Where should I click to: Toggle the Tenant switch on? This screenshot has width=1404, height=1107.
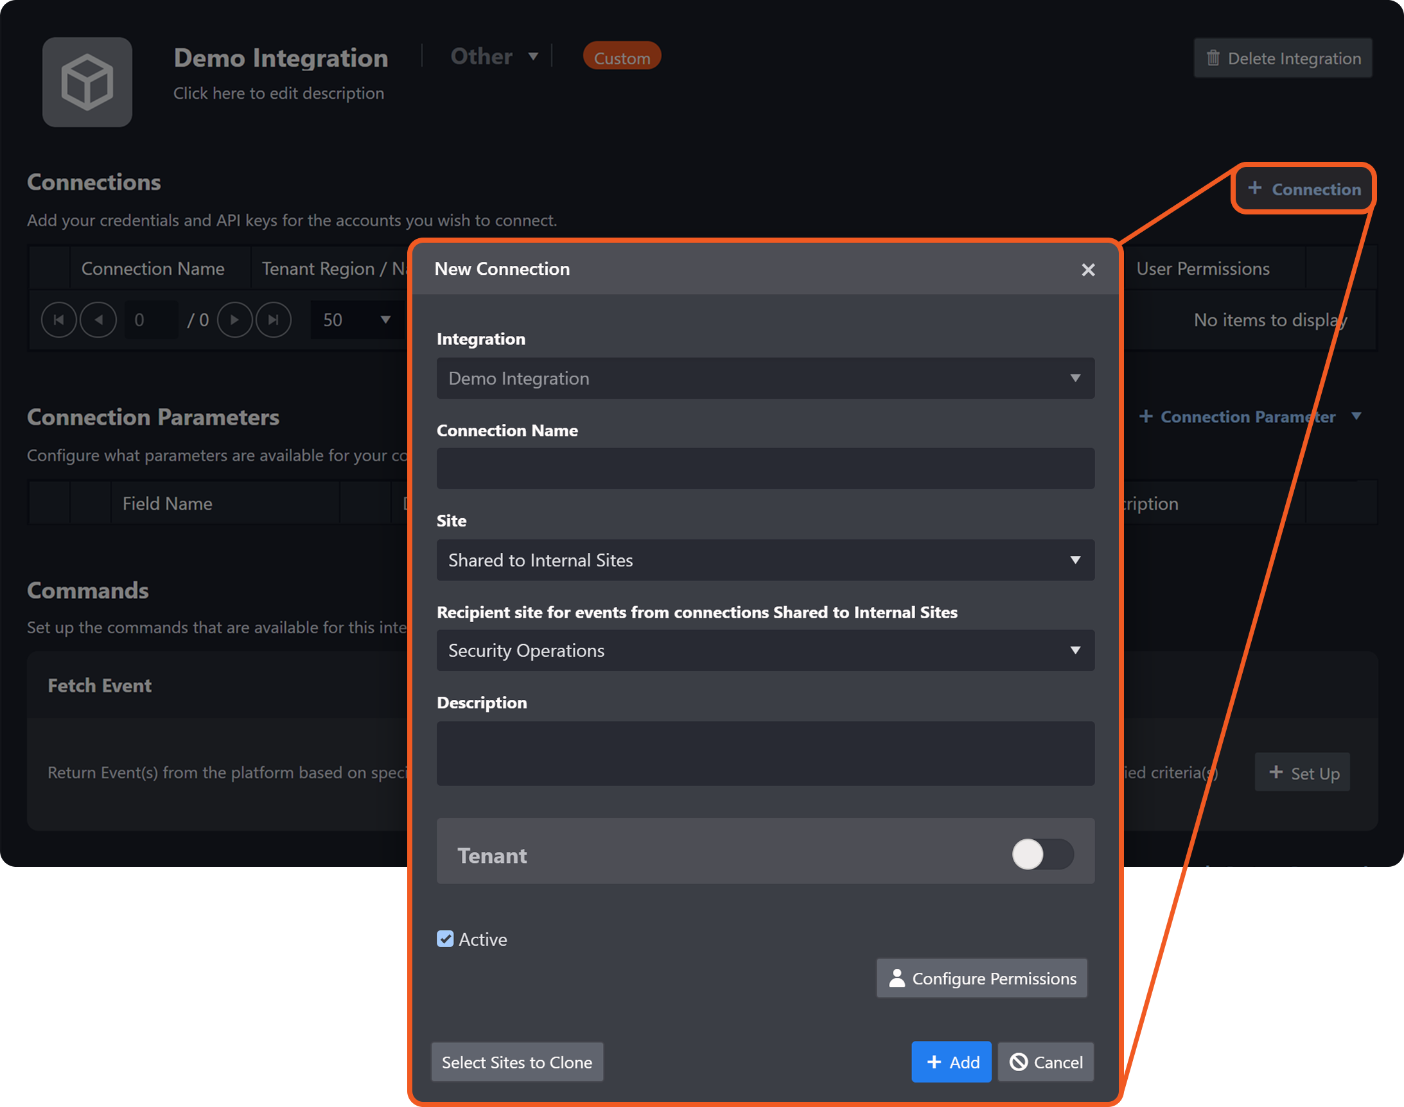(x=1042, y=854)
